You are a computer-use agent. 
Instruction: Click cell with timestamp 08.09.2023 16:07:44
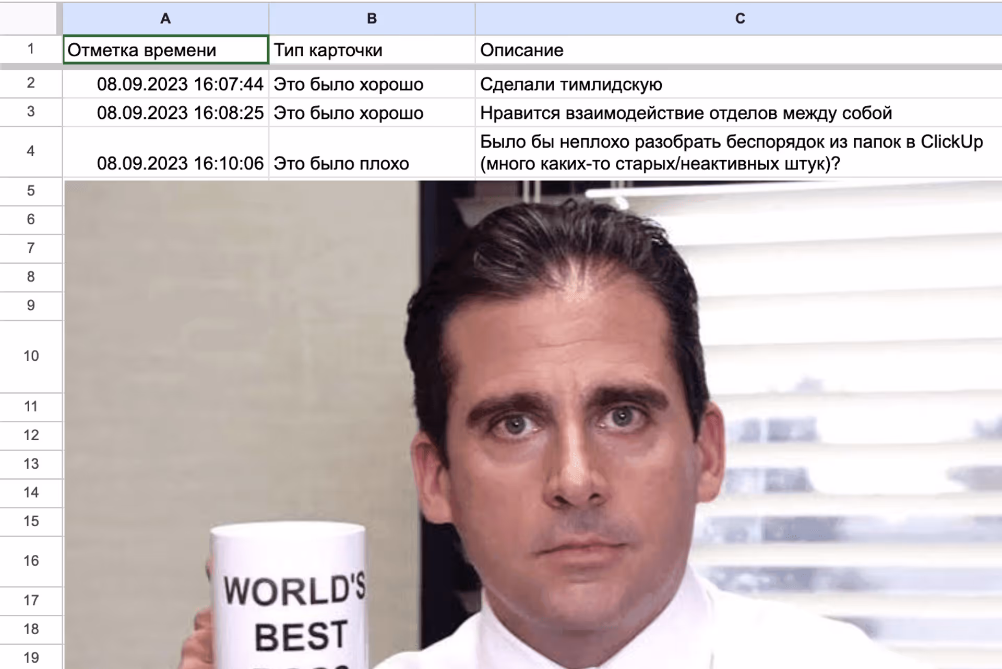click(x=165, y=84)
